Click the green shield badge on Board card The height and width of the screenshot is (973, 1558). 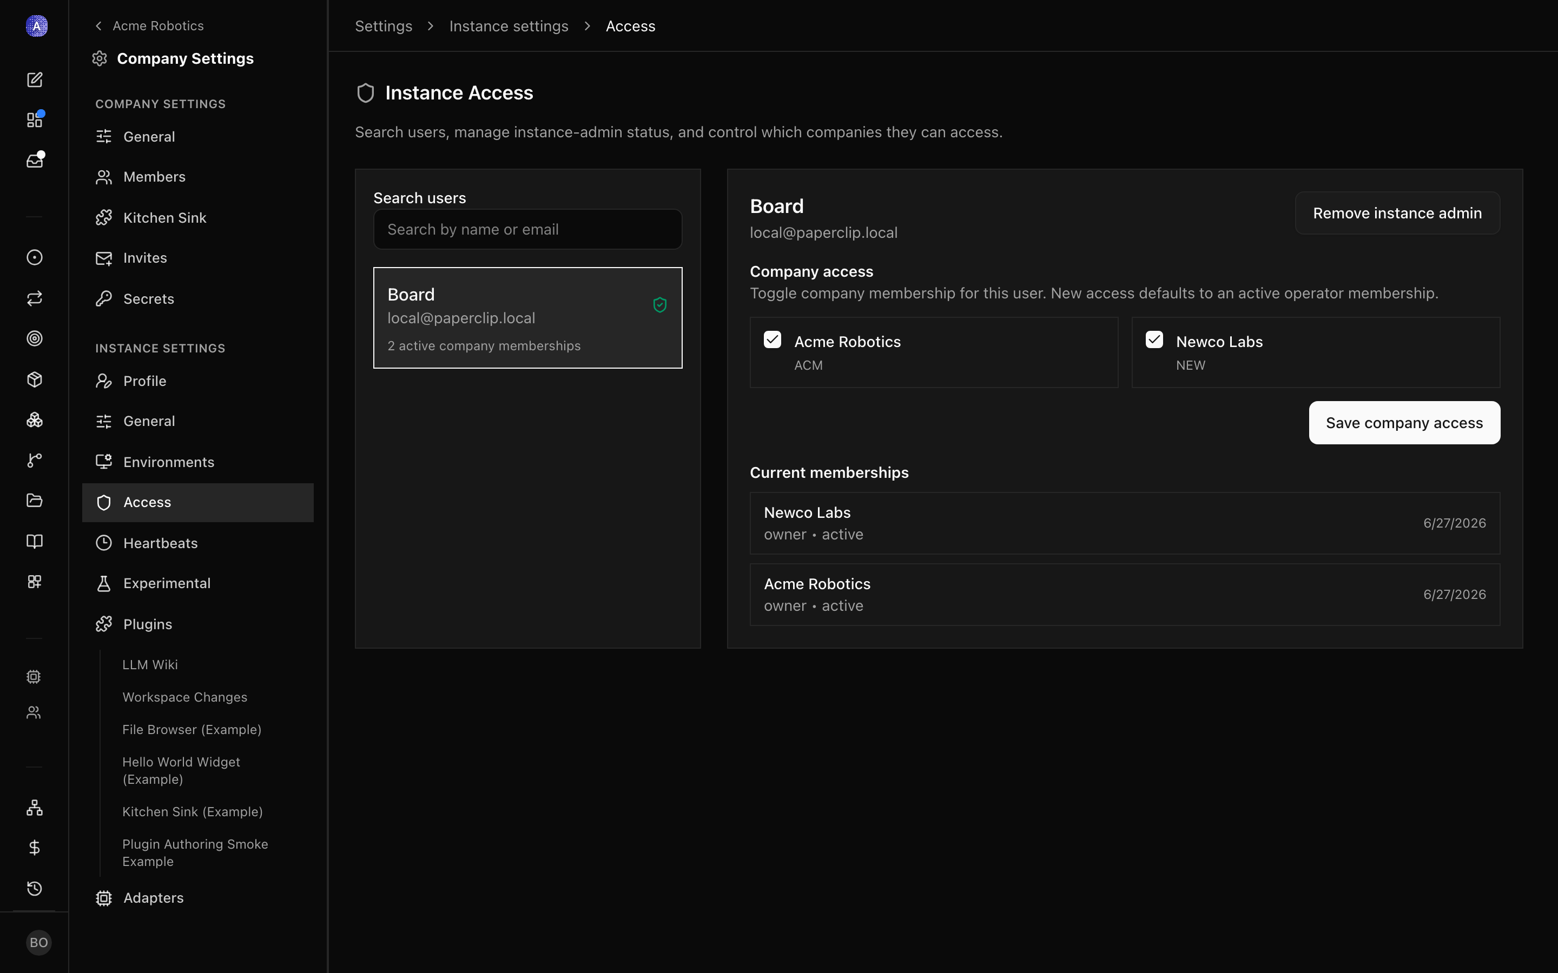click(x=660, y=305)
